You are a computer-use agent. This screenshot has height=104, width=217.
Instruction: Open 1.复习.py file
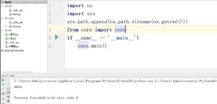[13, 34]
